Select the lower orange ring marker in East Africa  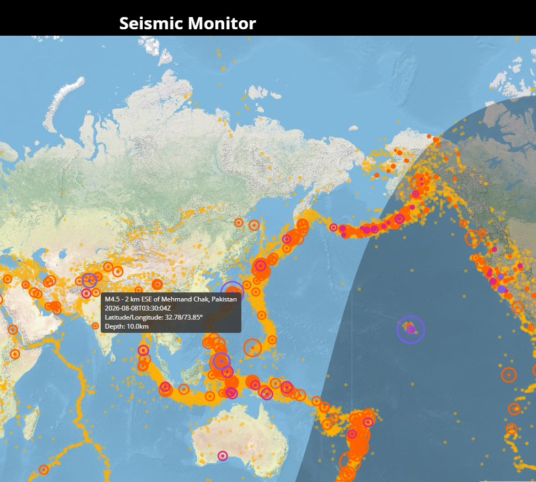(15, 354)
